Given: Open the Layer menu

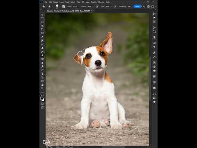Looking at the screenshot, I should (62, 2).
